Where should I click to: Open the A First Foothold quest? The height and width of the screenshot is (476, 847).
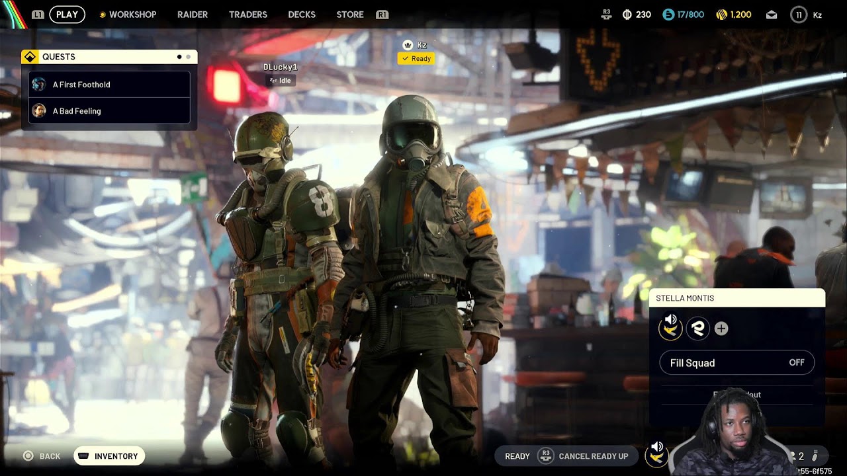tap(110, 85)
